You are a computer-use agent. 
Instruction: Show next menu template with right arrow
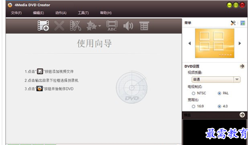pos(240,43)
